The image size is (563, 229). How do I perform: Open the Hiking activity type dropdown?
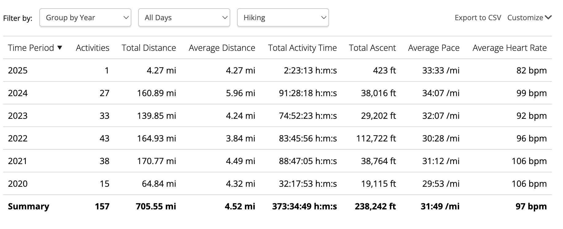[x=283, y=17]
